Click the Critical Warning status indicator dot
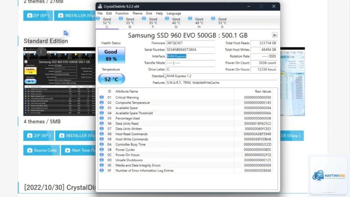This screenshot has width=350, height=197. [x=102, y=97]
